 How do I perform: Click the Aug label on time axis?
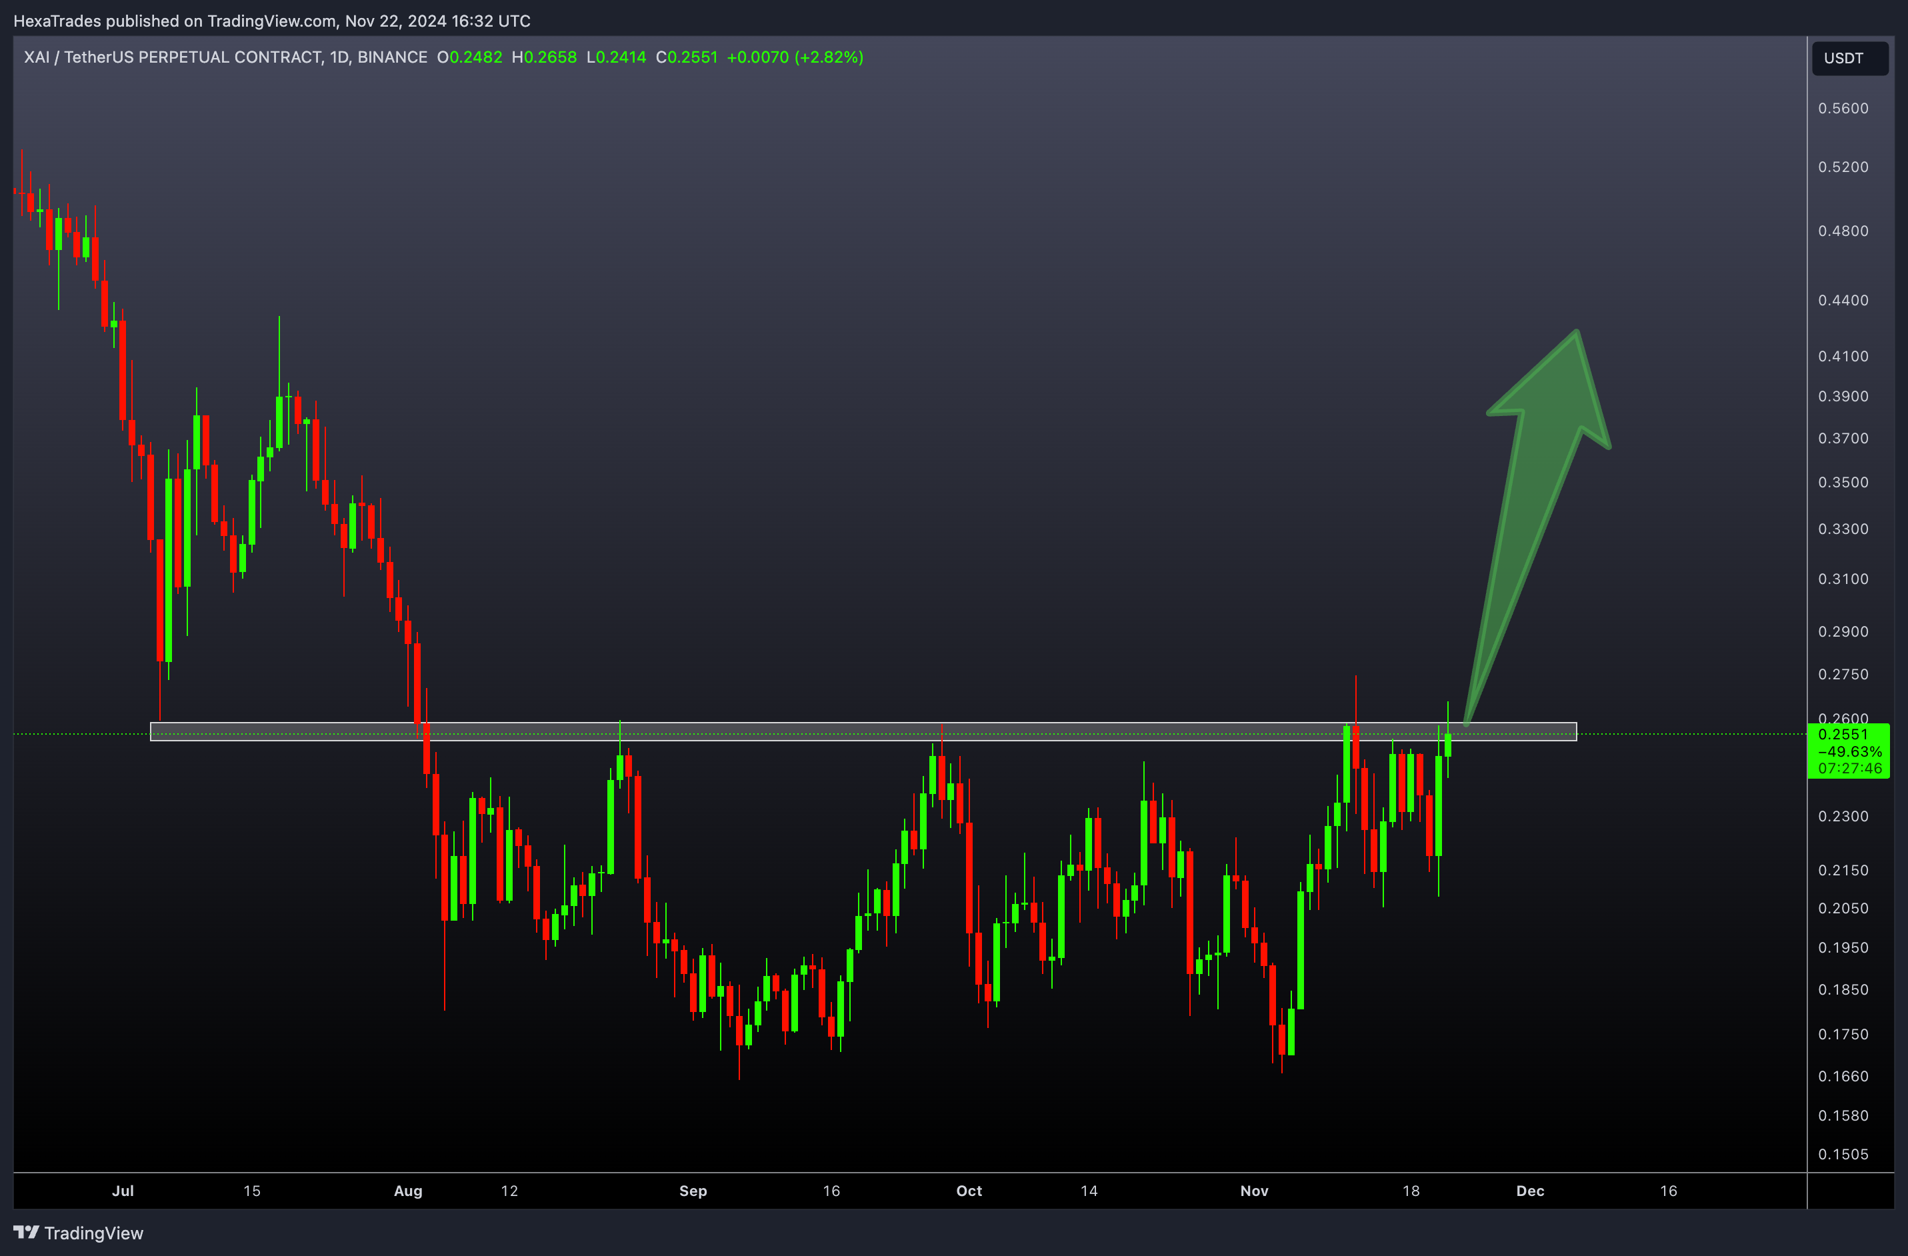tap(408, 1191)
